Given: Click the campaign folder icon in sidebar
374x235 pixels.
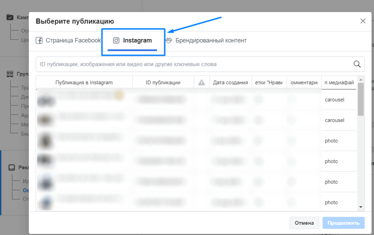Looking at the screenshot, I should coord(10,18).
